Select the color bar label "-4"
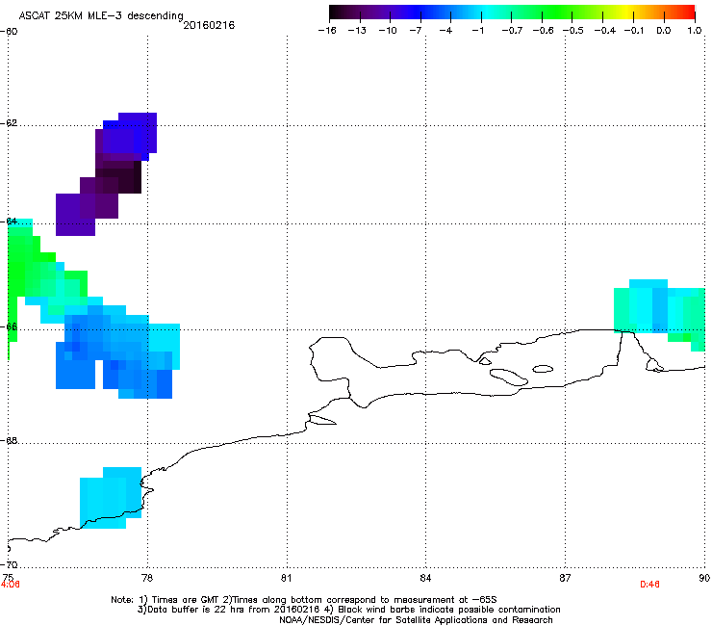The image size is (712, 626). coord(445,31)
